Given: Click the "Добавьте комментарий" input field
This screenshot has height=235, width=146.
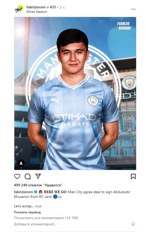Looking at the screenshot, I should [72, 224].
